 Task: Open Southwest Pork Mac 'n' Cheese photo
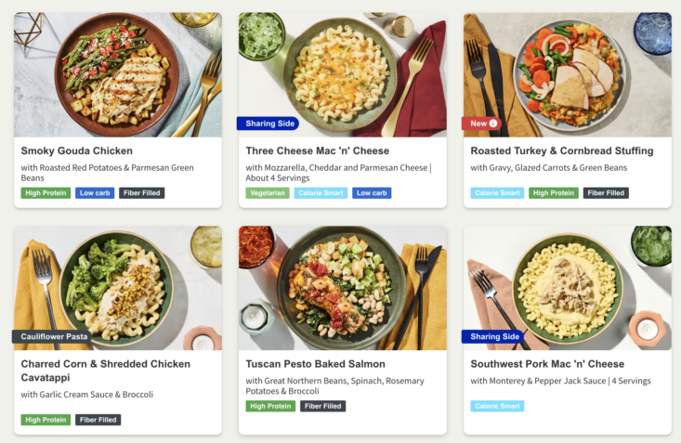568,288
